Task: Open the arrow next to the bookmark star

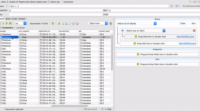Action: point(197,2)
